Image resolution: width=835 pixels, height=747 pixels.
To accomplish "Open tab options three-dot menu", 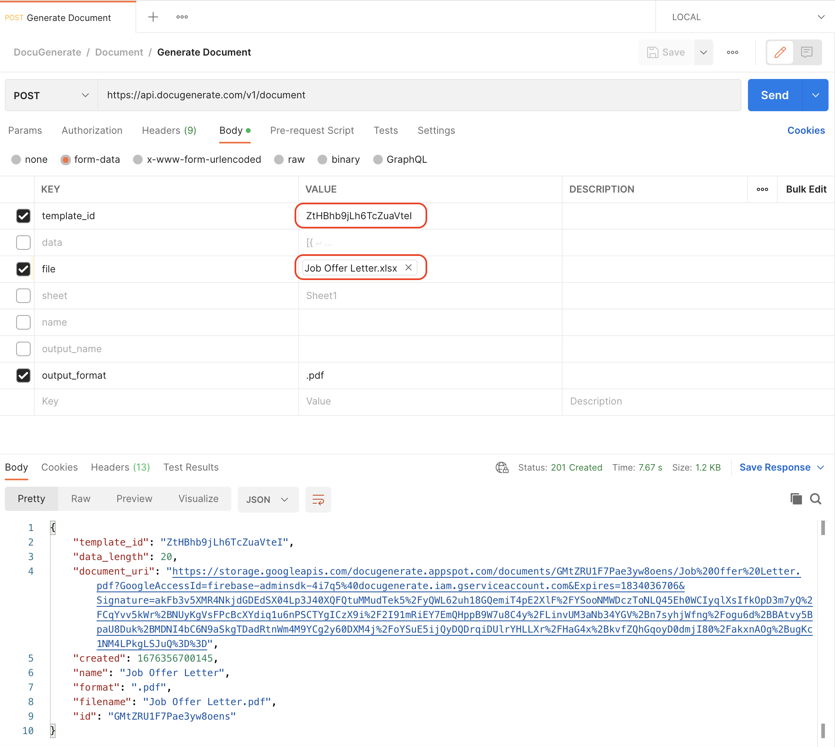I will click(x=182, y=17).
